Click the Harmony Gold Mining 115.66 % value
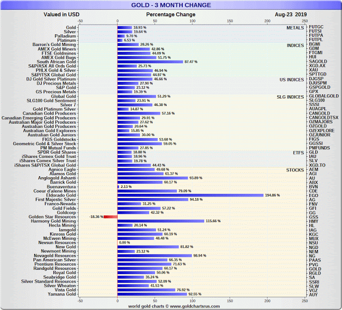The height and width of the screenshot is (310, 342). click(x=213, y=221)
